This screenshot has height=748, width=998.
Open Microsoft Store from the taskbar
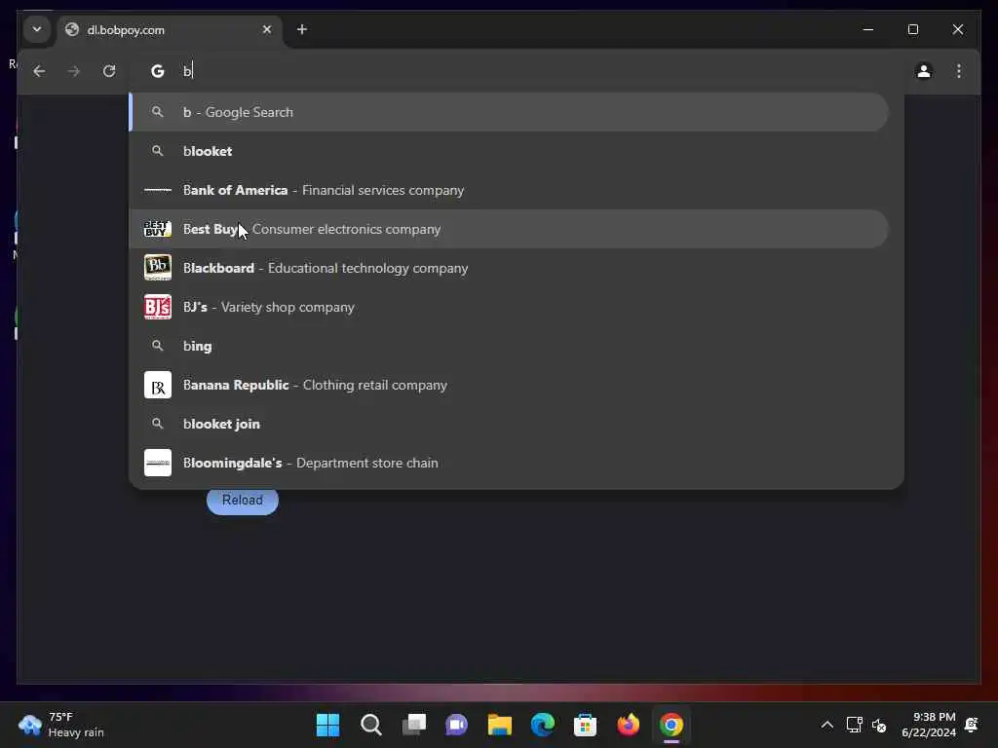[x=585, y=725]
